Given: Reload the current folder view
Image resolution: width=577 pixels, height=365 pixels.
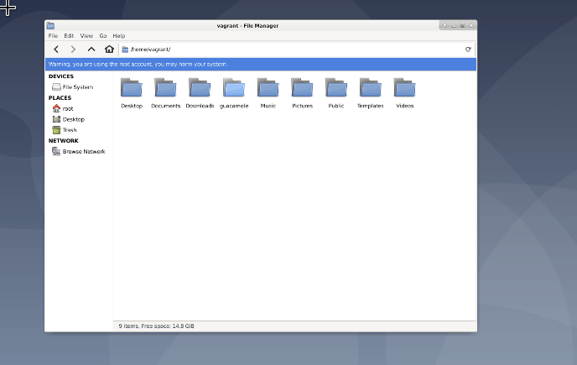Looking at the screenshot, I should [468, 50].
